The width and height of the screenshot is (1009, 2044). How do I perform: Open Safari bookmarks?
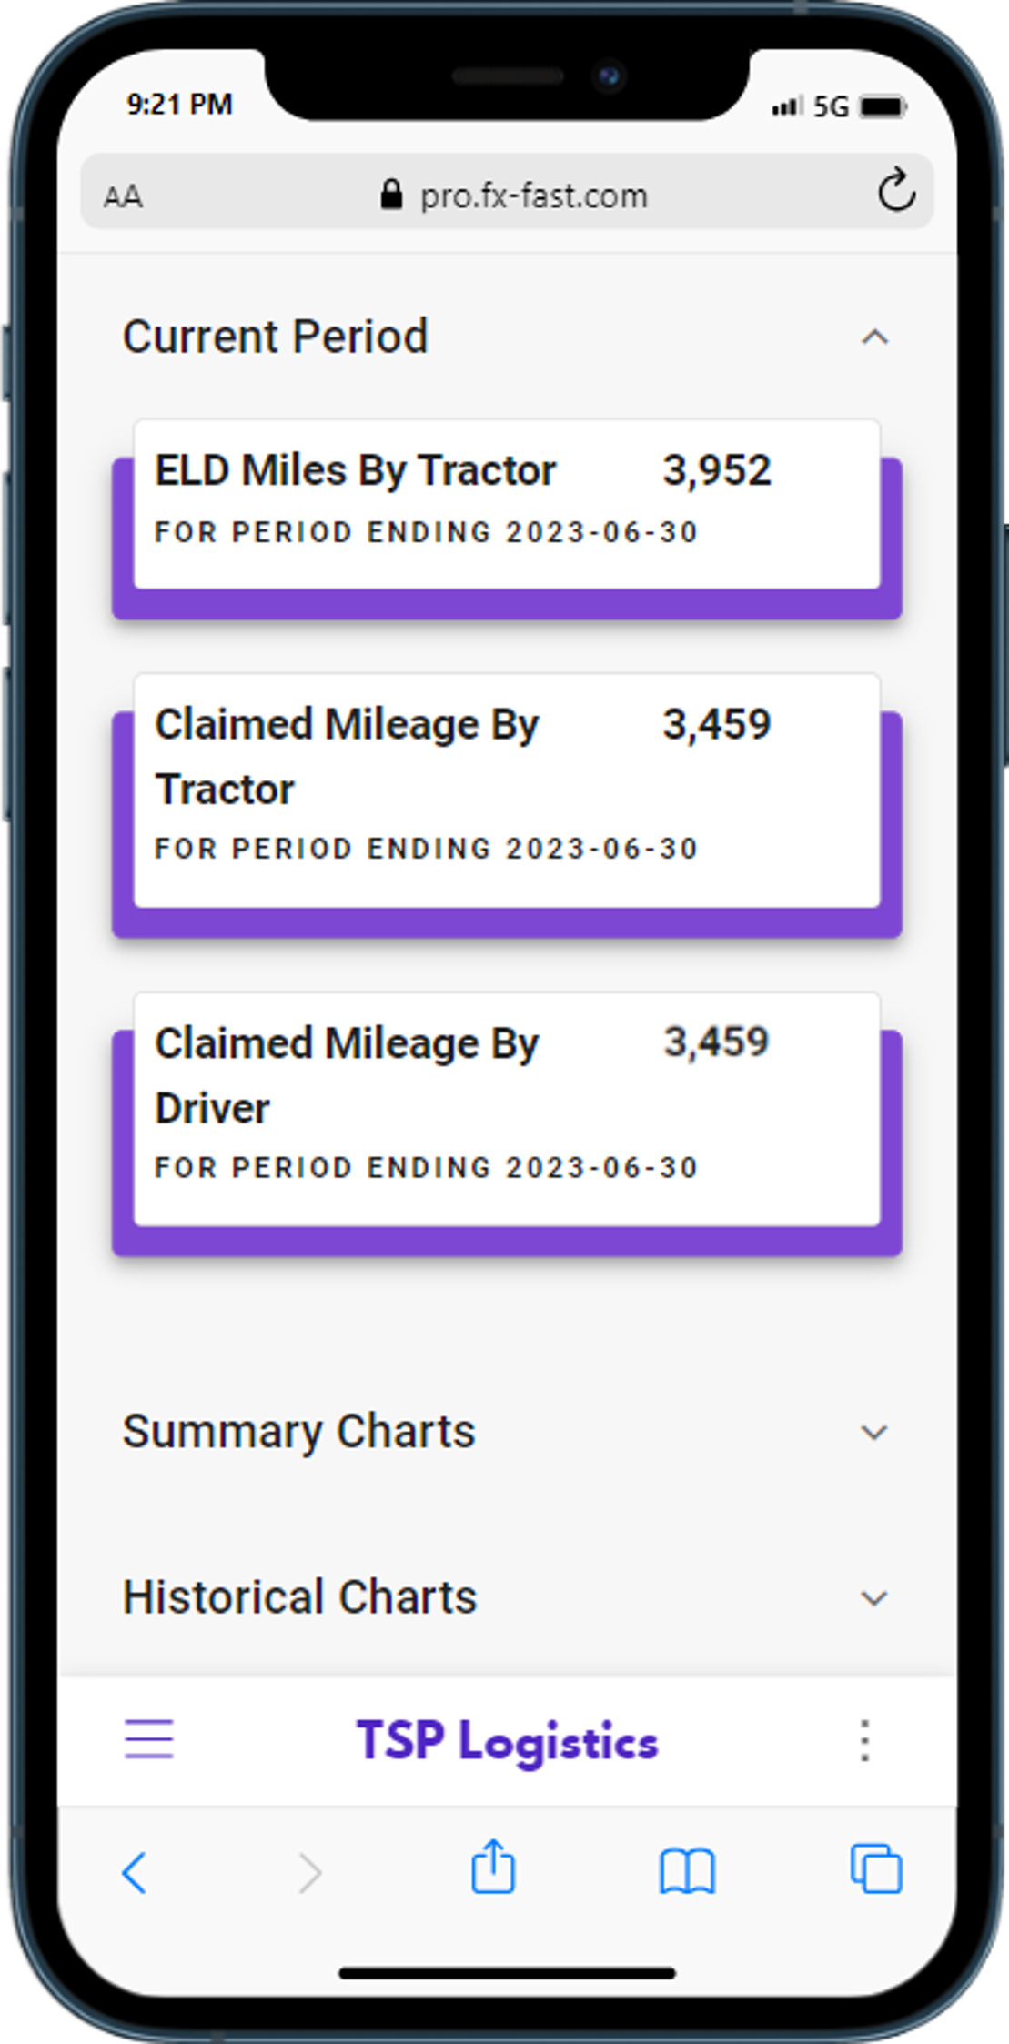pyautogui.click(x=687, y=1872)
